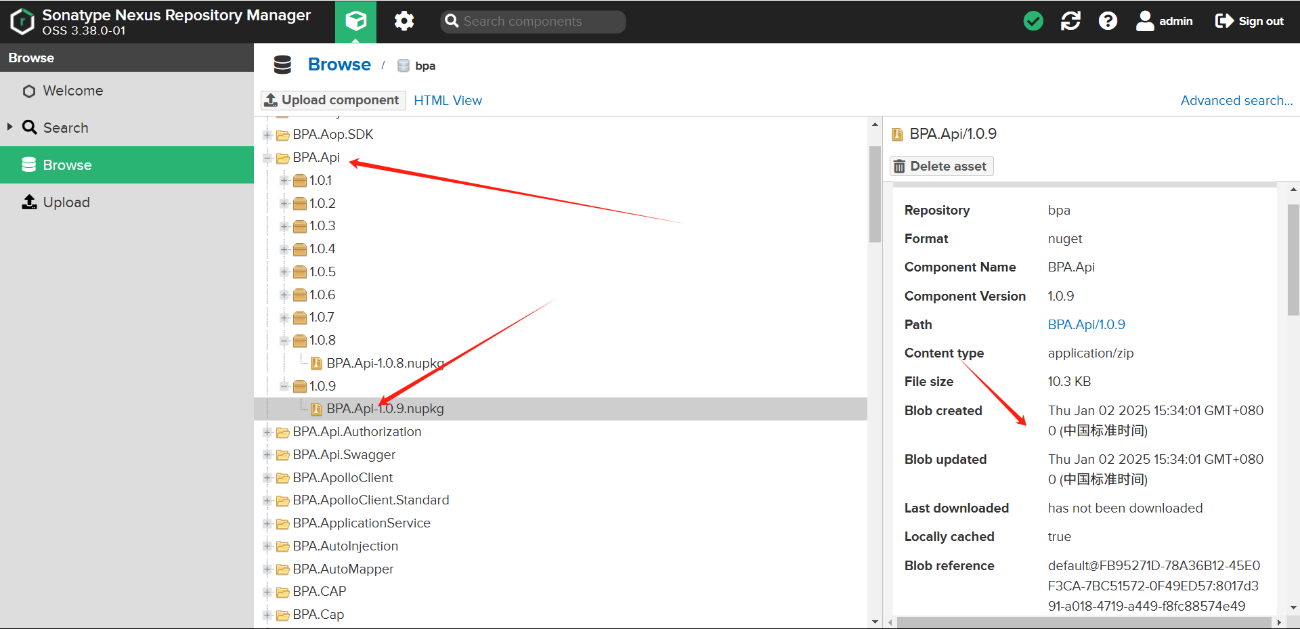Click BPA.ApolloClient folder icon
Image resolution: width=1300 pixels, height=629 pixels.
click(x=283, y=478)
